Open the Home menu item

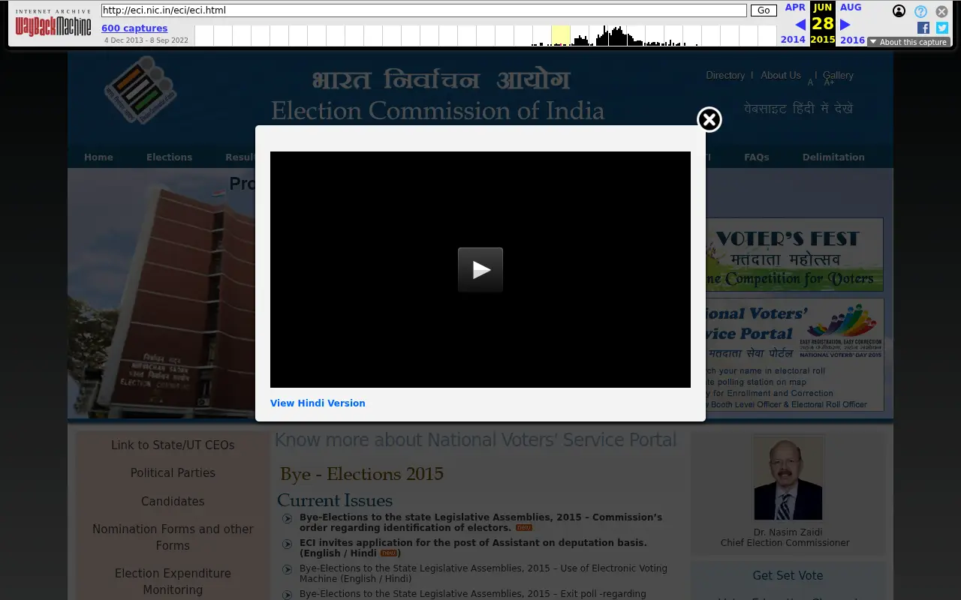[x=98, y=157]
